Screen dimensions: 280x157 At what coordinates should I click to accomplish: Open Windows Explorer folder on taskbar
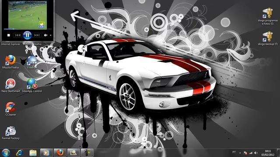33,153
